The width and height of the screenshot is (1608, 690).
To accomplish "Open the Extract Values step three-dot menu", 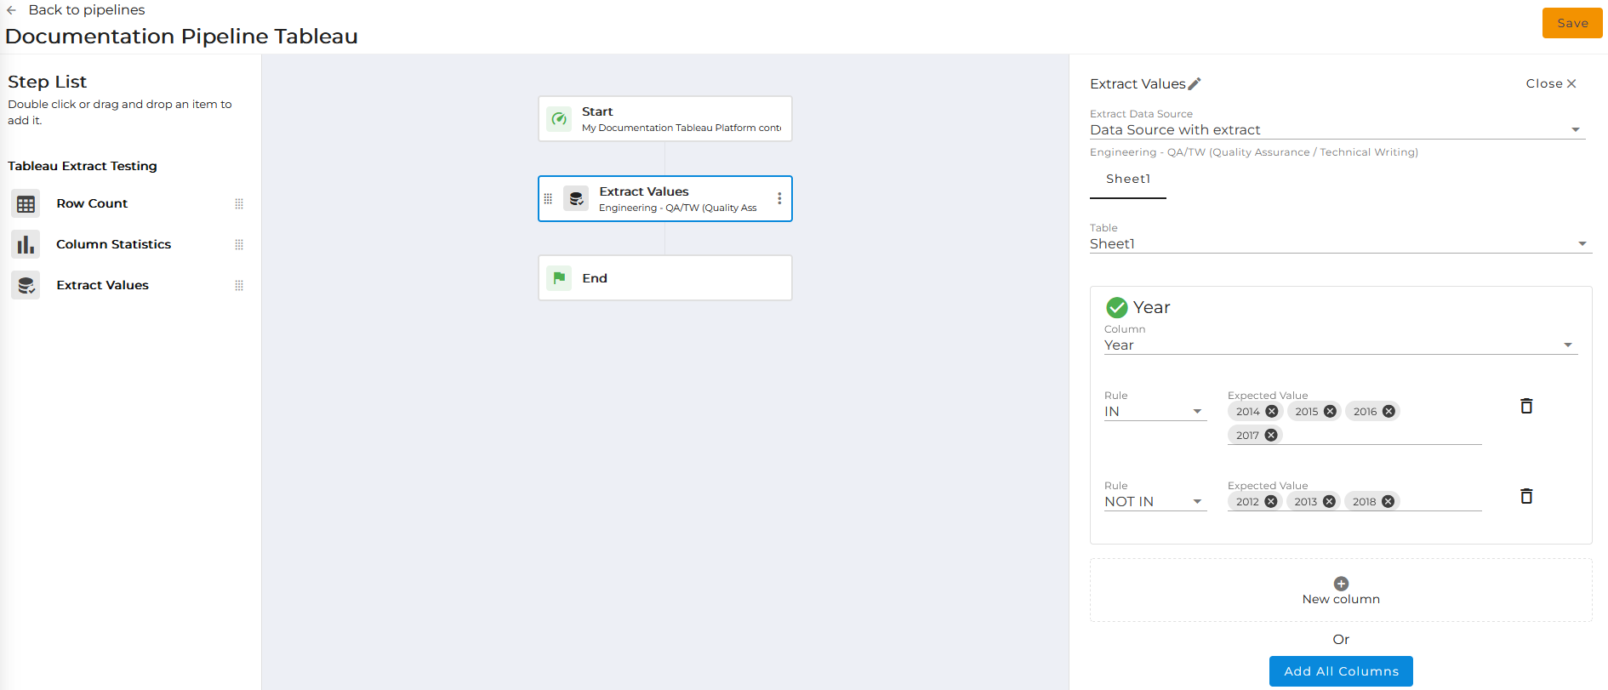I will (x=779, y=198).
